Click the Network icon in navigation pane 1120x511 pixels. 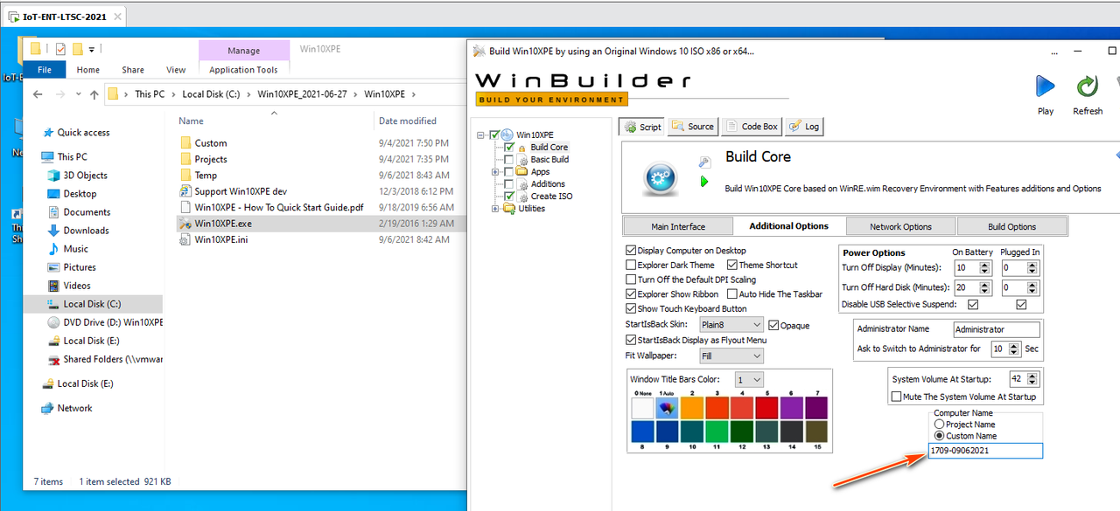(48, 408)
